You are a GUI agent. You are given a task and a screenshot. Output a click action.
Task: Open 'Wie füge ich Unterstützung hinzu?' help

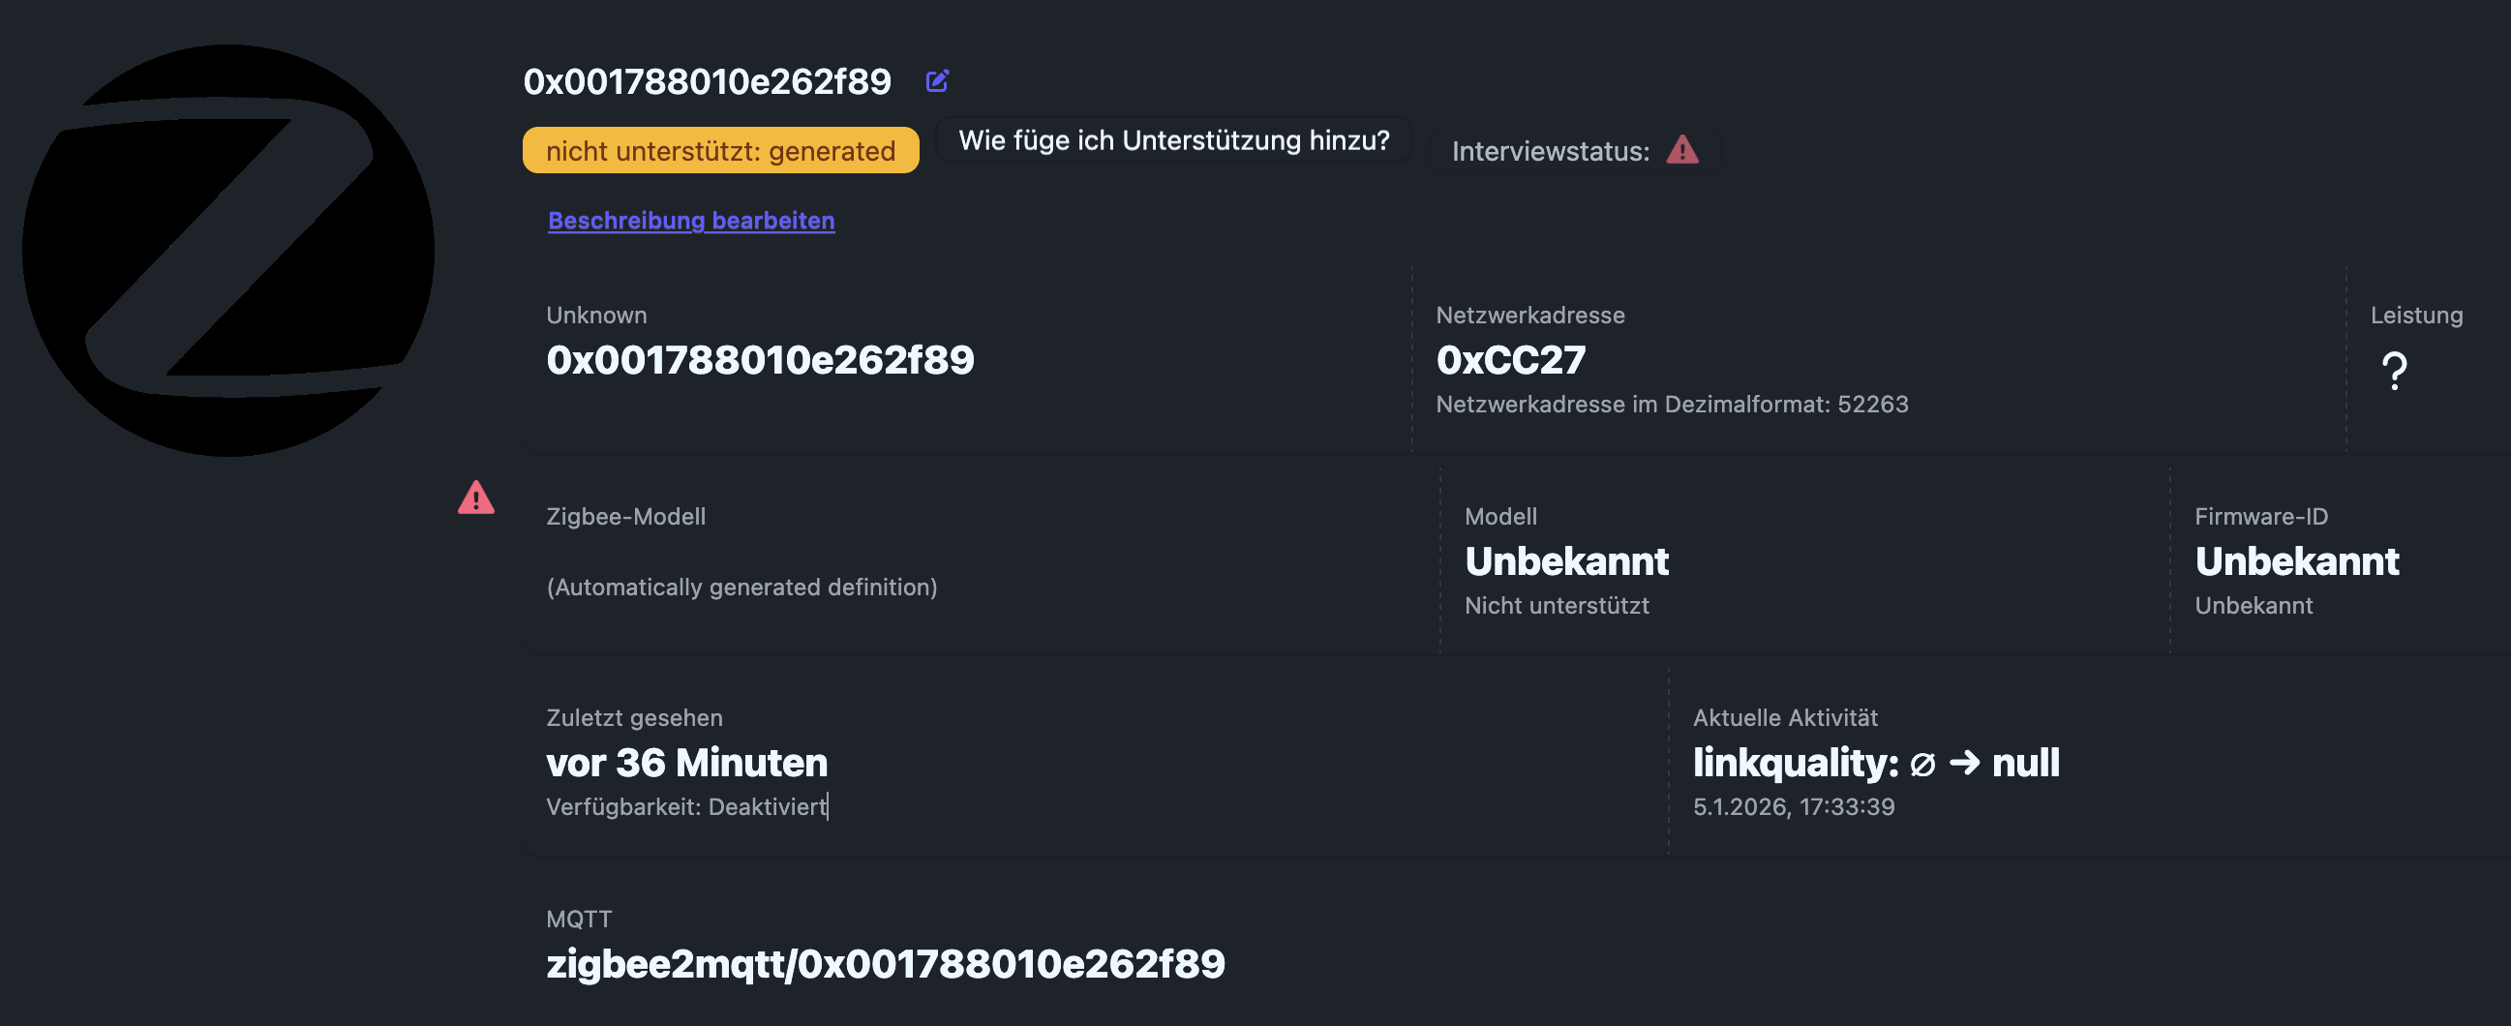(1173, 140)
